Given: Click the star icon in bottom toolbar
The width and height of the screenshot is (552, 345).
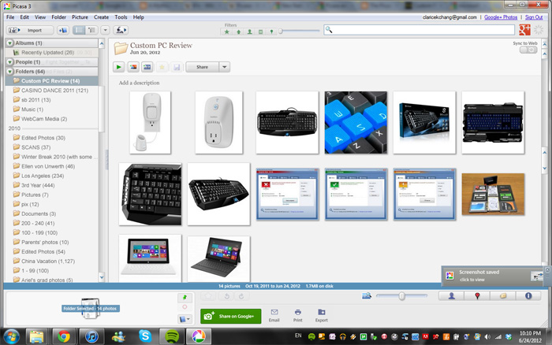Looking at the screenshot, I should pyautogui.click(x=208, y=296).
